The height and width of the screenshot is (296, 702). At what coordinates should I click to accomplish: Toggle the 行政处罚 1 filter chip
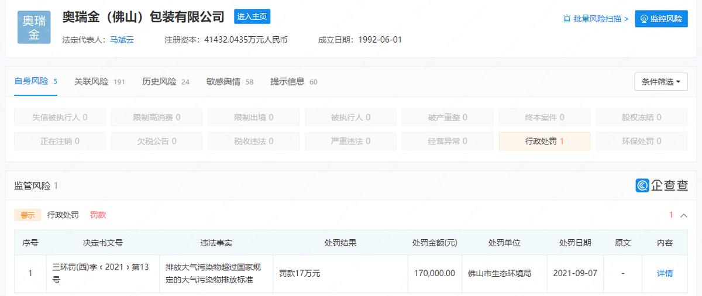pos(544,141)
